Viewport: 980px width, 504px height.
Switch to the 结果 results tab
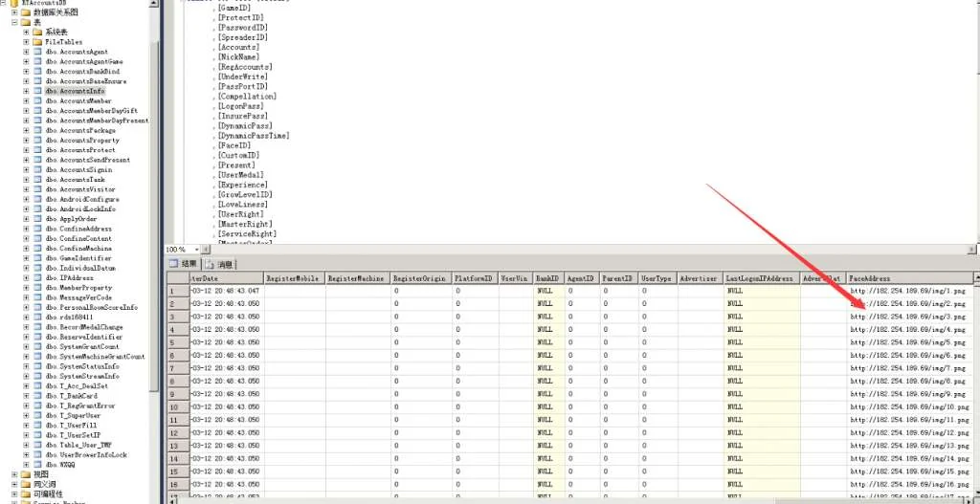(183, 264)
